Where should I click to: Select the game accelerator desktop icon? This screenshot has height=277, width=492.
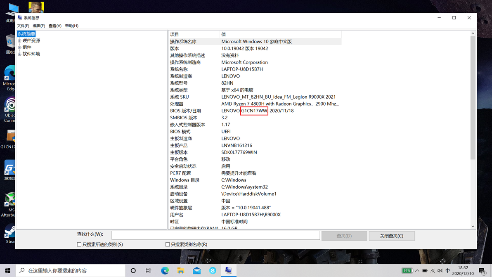click(9, 170)
